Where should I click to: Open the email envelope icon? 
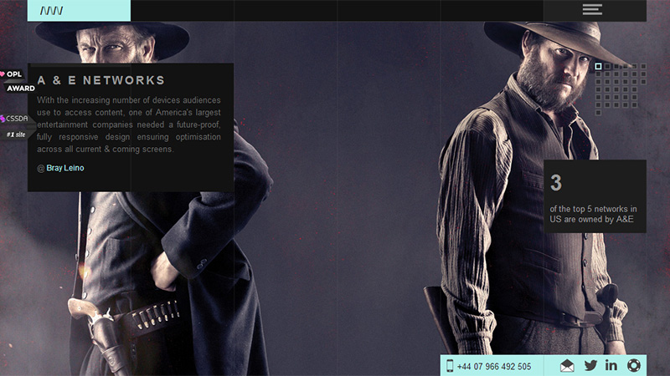[567, 366]
